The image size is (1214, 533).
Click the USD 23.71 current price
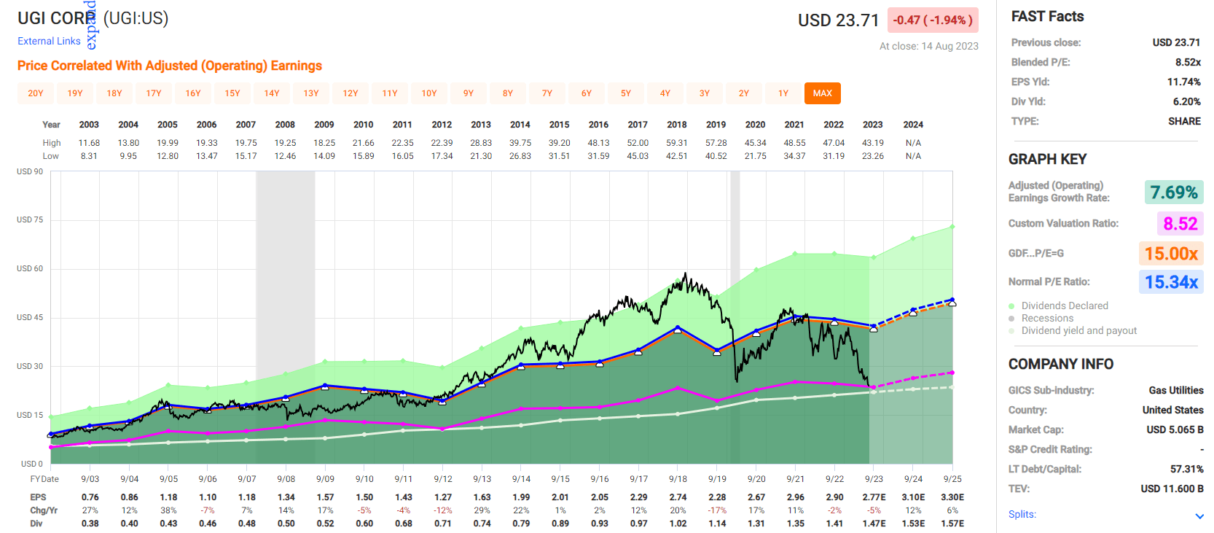coord(838,20)
